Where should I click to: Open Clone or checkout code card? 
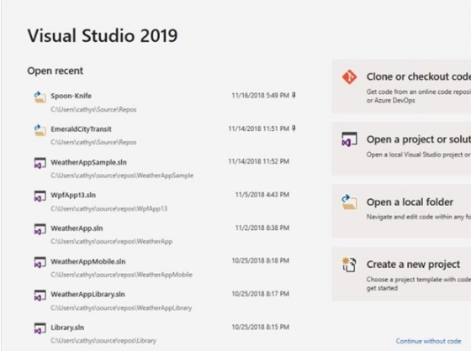click(401, 86)
